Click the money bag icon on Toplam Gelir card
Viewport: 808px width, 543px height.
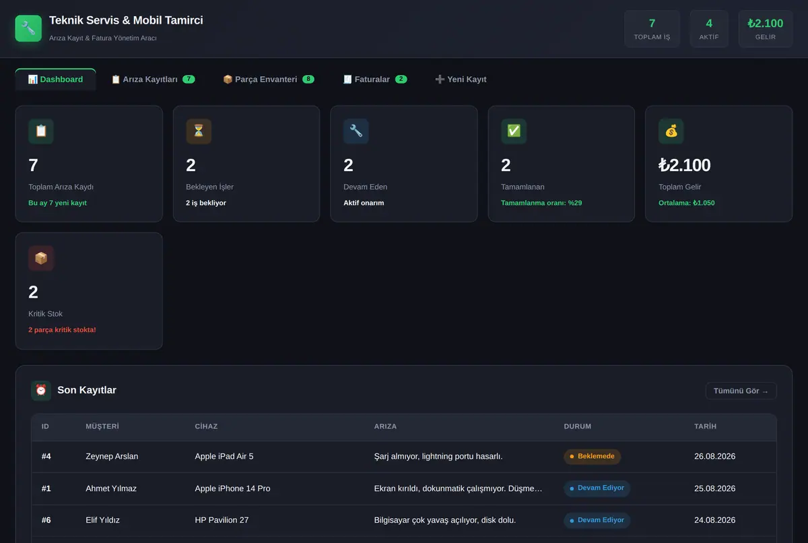pos(671,131)
